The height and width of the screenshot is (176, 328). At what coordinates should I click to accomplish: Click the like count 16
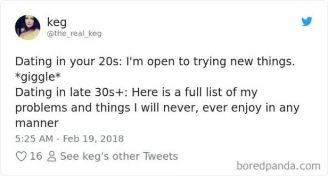tap(36, 156)
